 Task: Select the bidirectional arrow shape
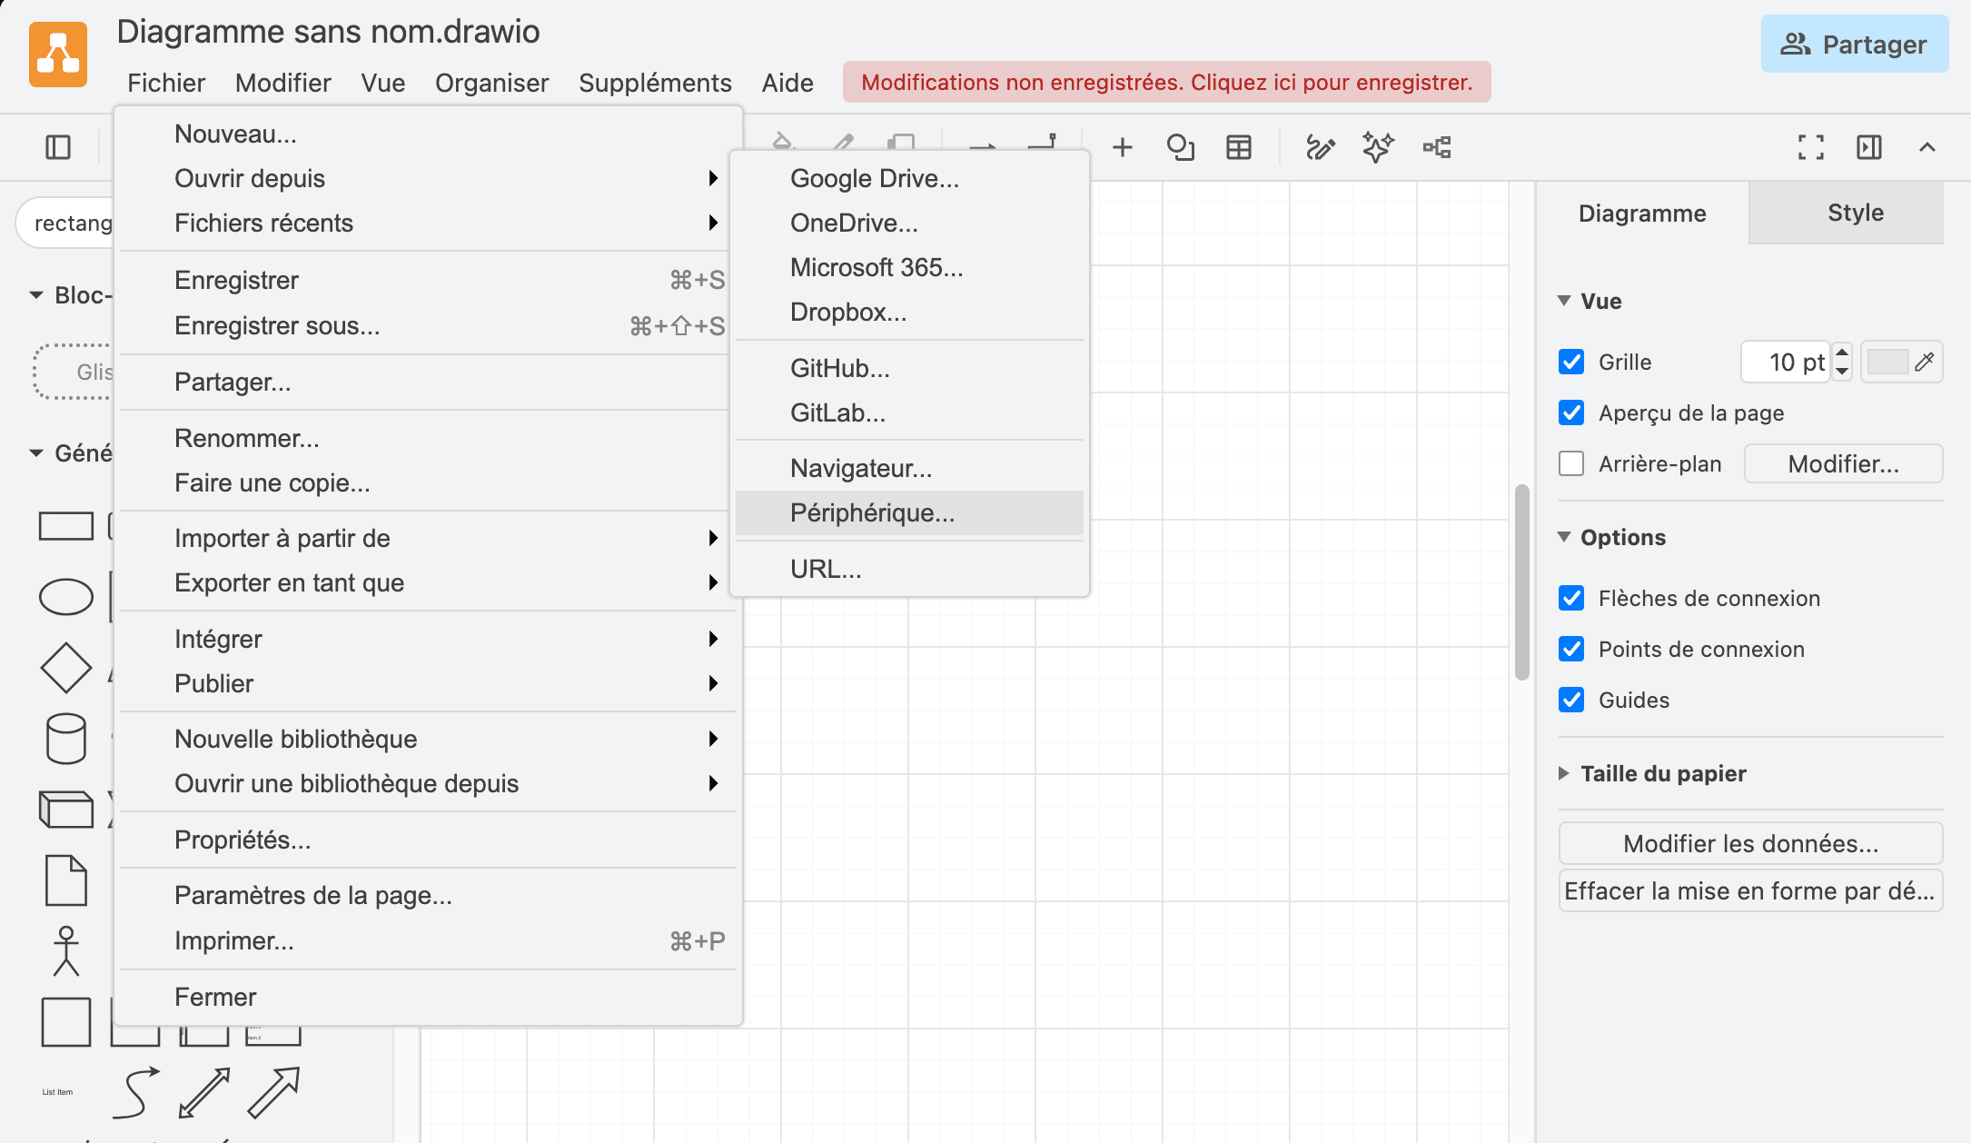204,1092
